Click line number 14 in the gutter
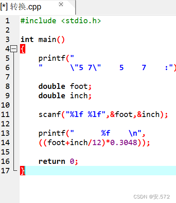Viewport: 176px width, 203px height. coord(5,143)
